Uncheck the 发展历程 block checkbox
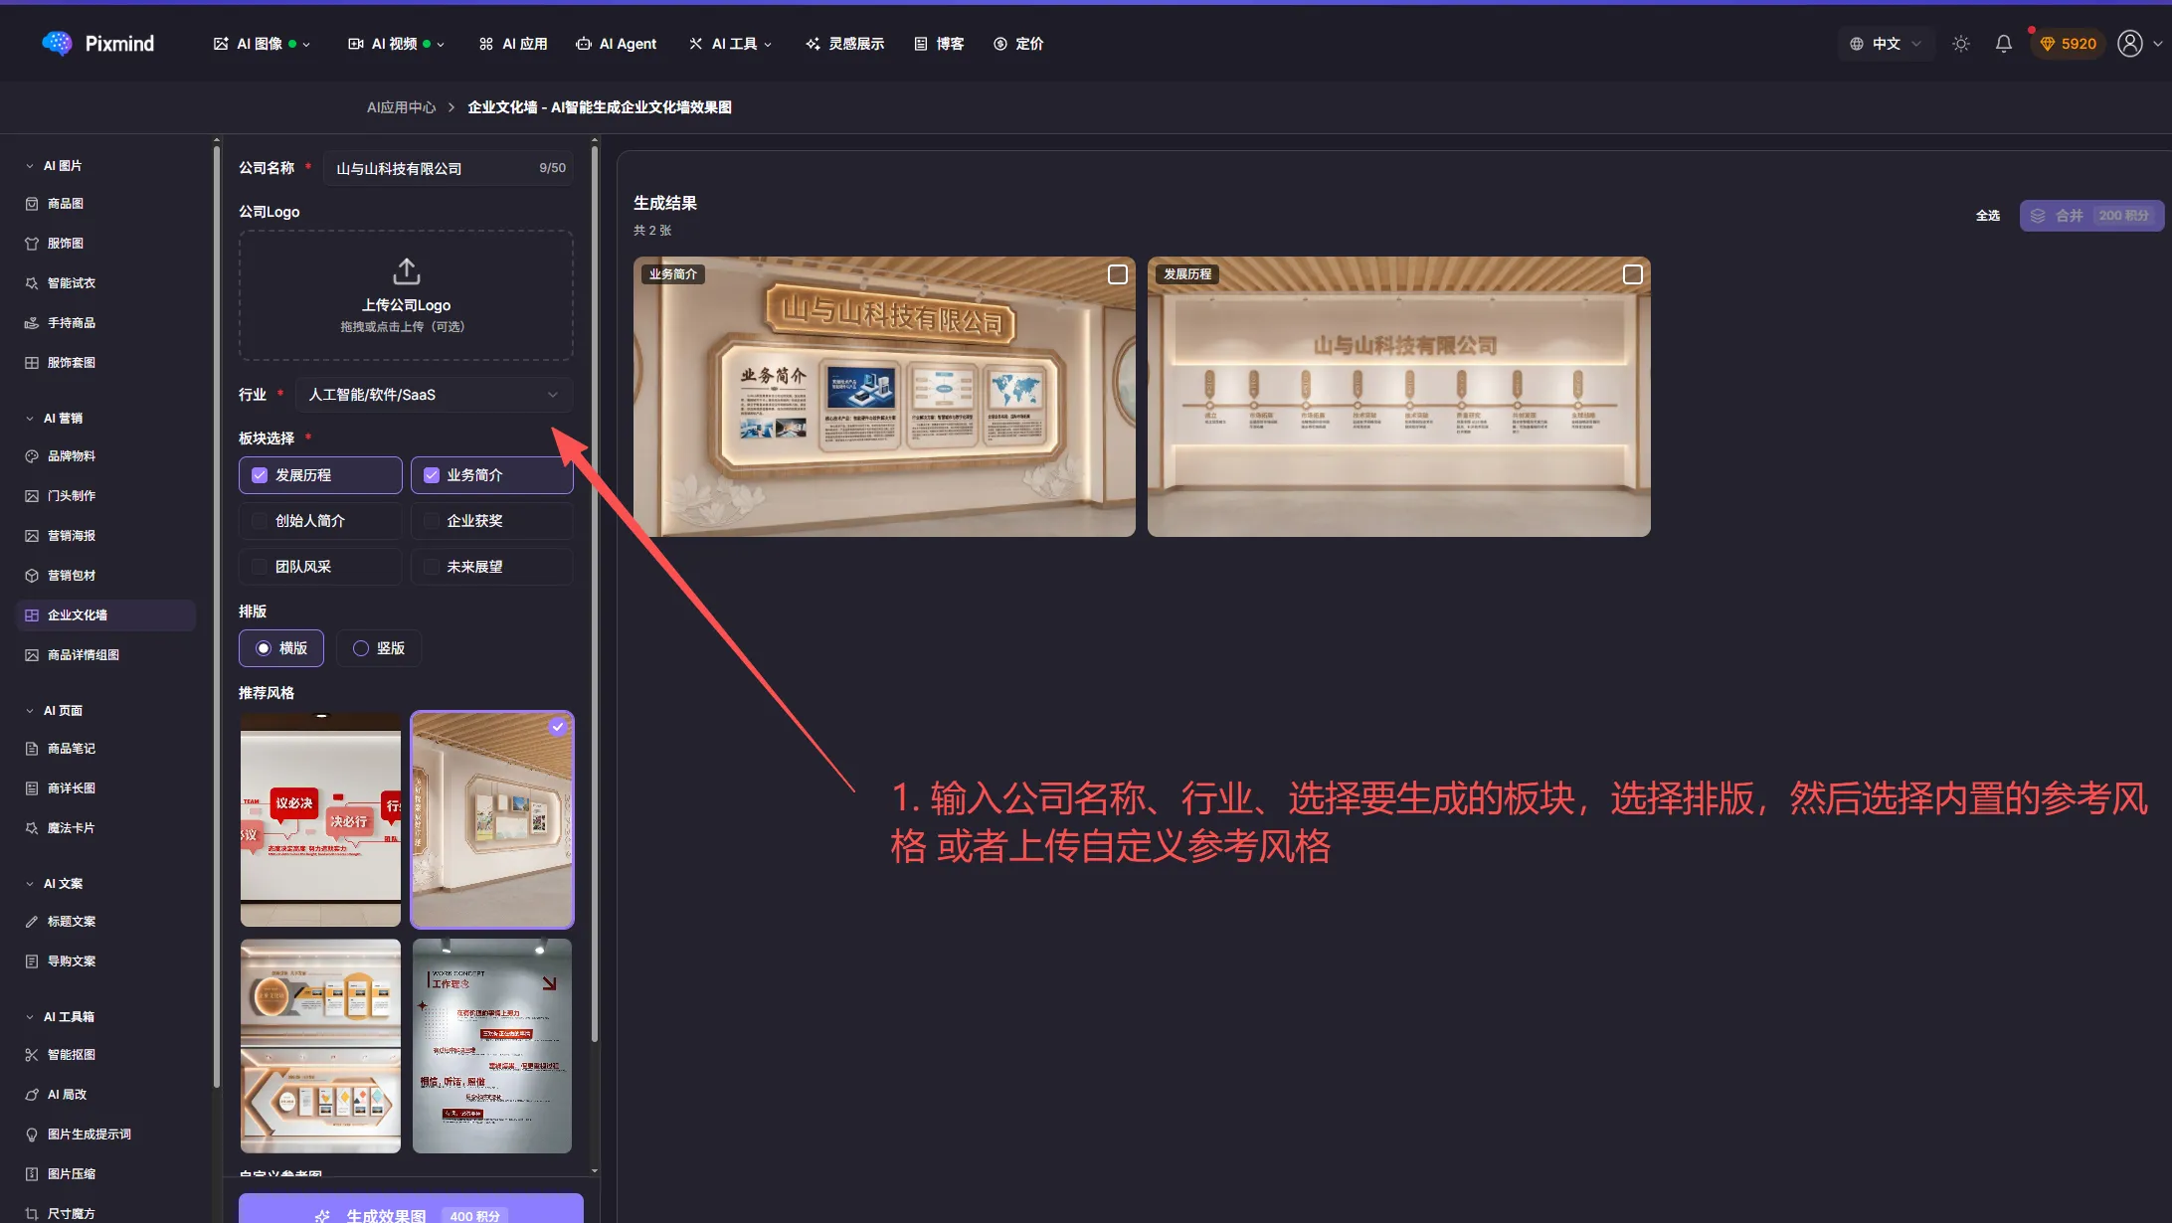The image size is (2172, 1223). click(260, 475)
